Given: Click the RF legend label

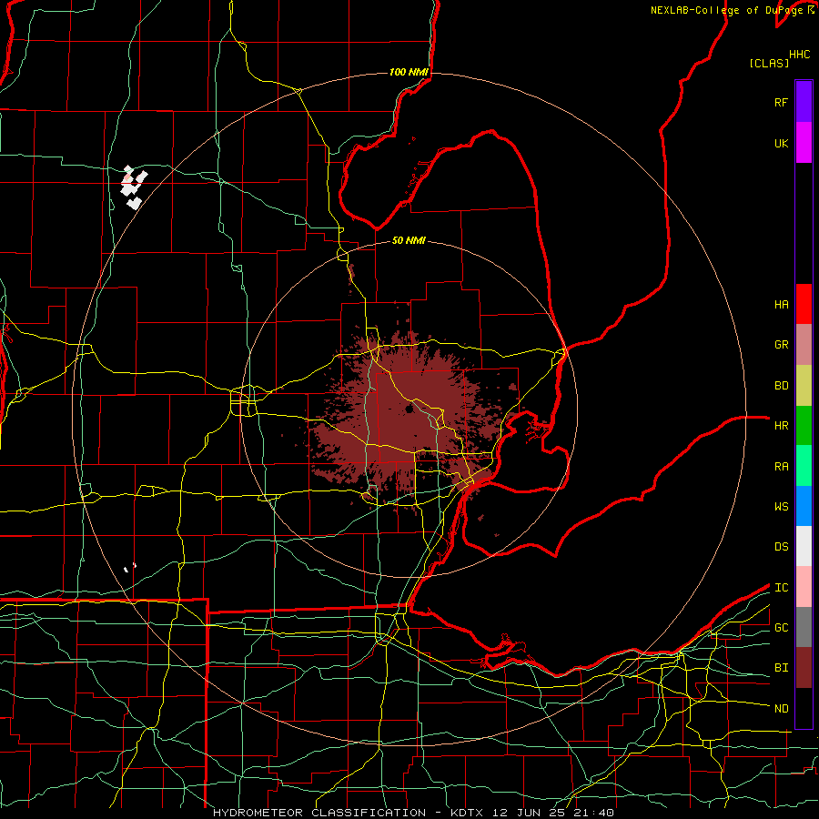Looking at the screenshot, I should (x=781, y=102).
